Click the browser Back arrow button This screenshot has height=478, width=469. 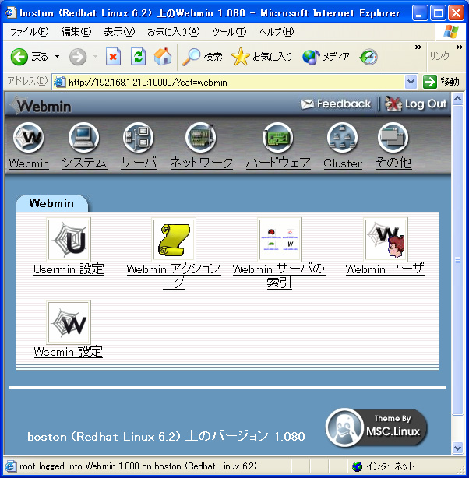(x=19, y=57)
